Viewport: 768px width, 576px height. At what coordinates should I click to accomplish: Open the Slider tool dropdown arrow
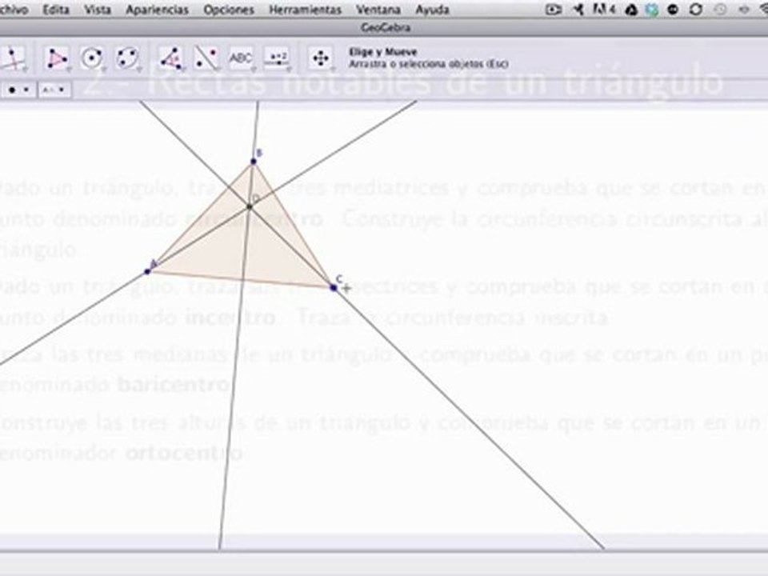click(x=289, y=70)
